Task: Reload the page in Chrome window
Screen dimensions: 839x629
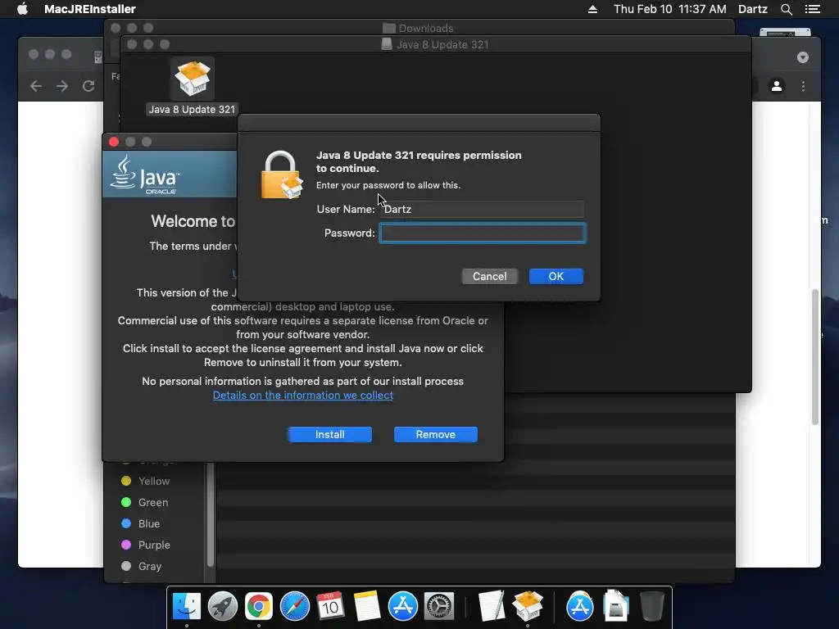Action: click(88, 86)
